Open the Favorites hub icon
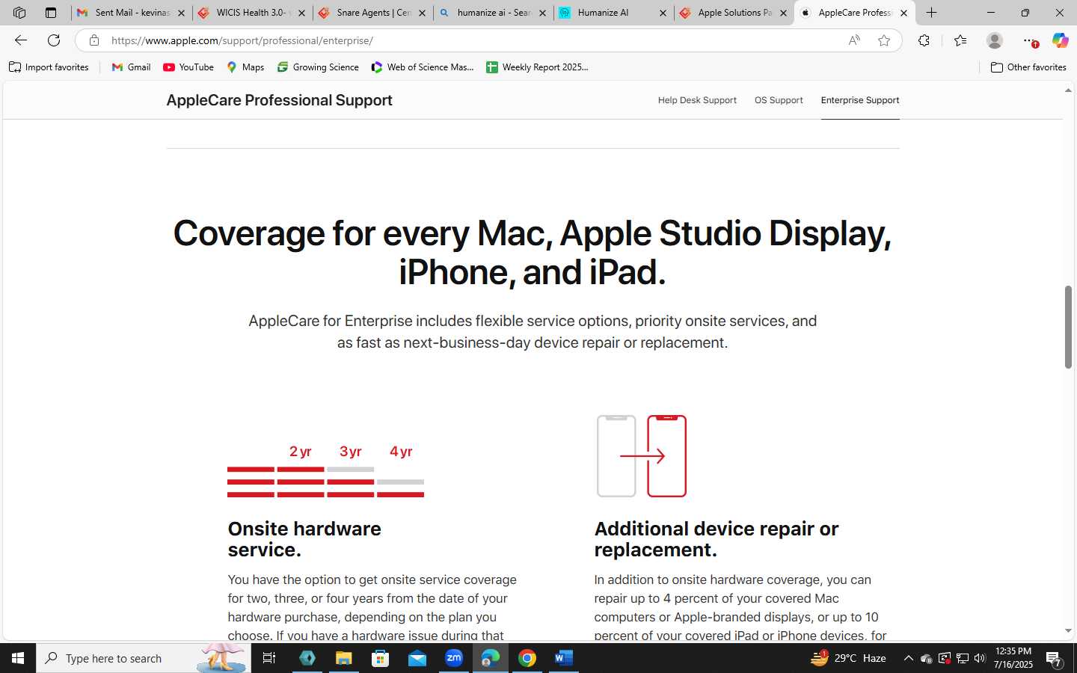The image size is (1077, 673). pyautogui.click(x=960, y=40)
